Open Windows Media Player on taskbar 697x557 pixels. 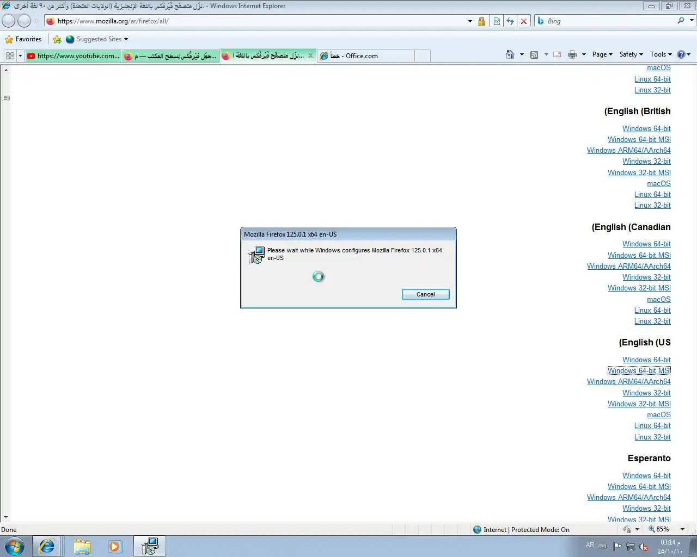click(115, 546)
